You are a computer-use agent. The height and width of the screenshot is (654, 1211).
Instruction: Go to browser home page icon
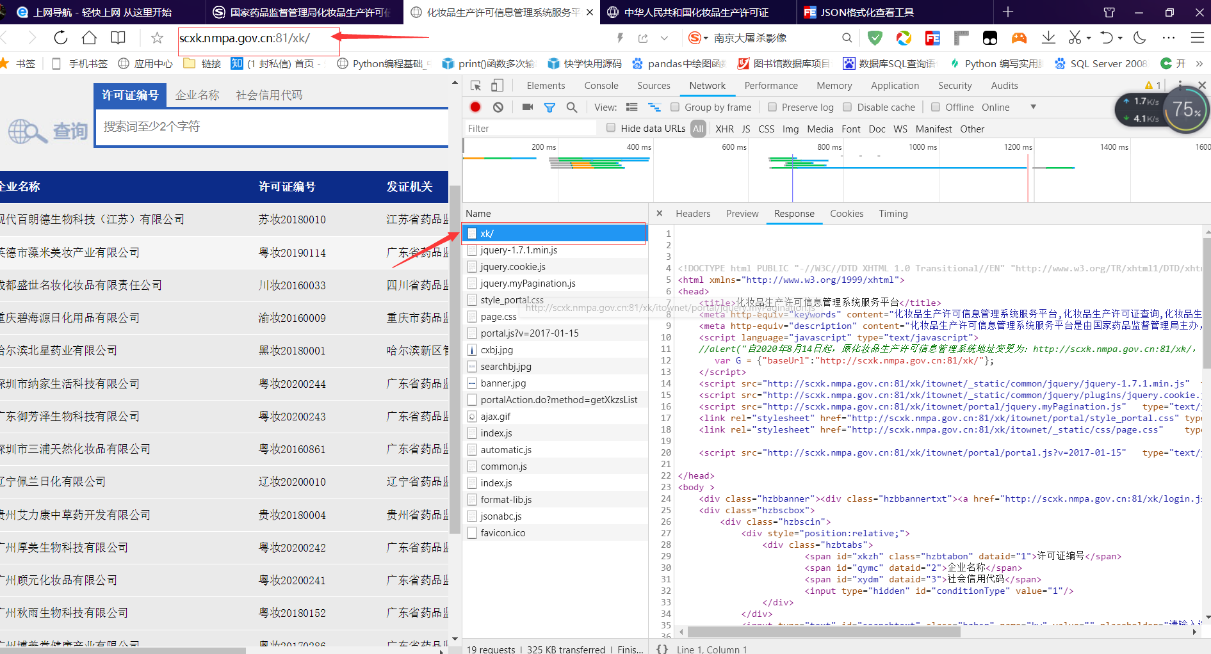(x=89, y=38)
